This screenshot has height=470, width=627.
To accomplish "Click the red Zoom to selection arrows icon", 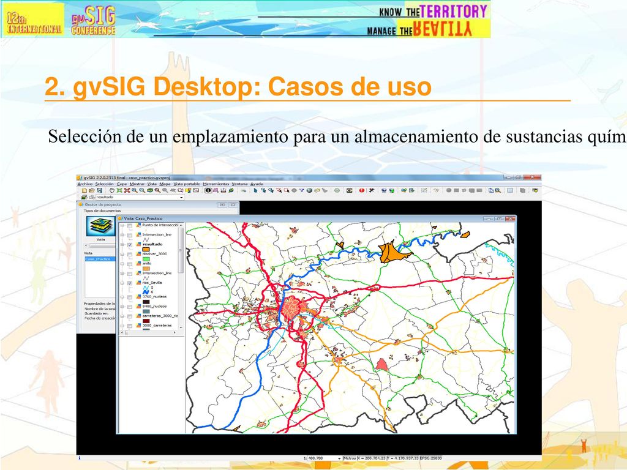I will tap(127, 191).
